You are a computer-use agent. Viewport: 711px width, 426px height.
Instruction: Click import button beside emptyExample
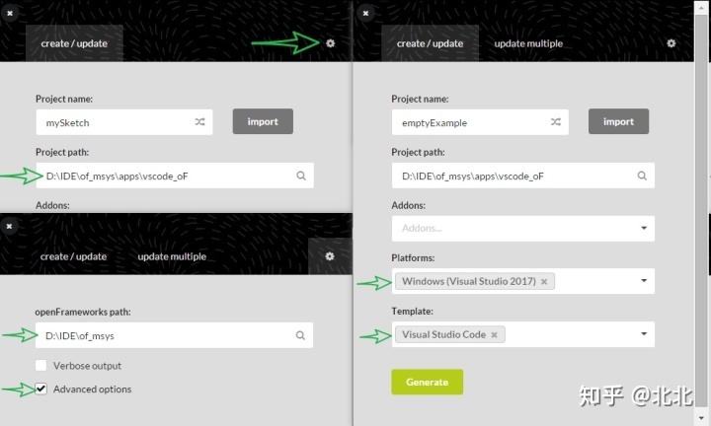click(618, 121)
